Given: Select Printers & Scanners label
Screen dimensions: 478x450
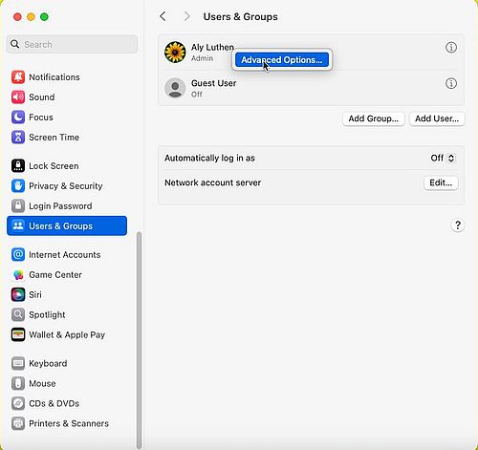Looking at the screenshot, I should point(69,423).
